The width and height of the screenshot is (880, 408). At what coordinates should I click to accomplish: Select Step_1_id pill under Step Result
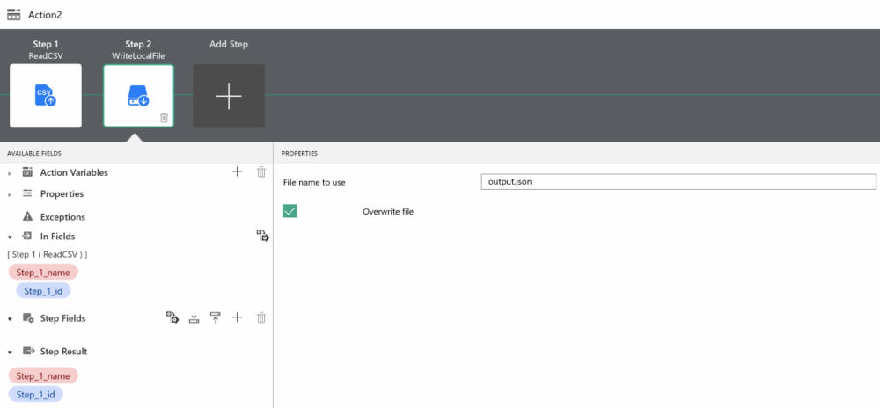pyautogui.click(x=36, y=395)
